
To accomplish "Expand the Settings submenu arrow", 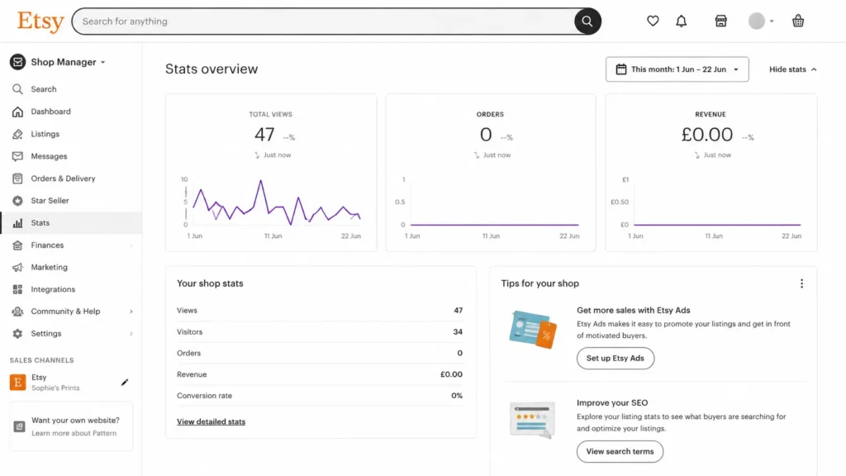I will (x=131, y=334).
